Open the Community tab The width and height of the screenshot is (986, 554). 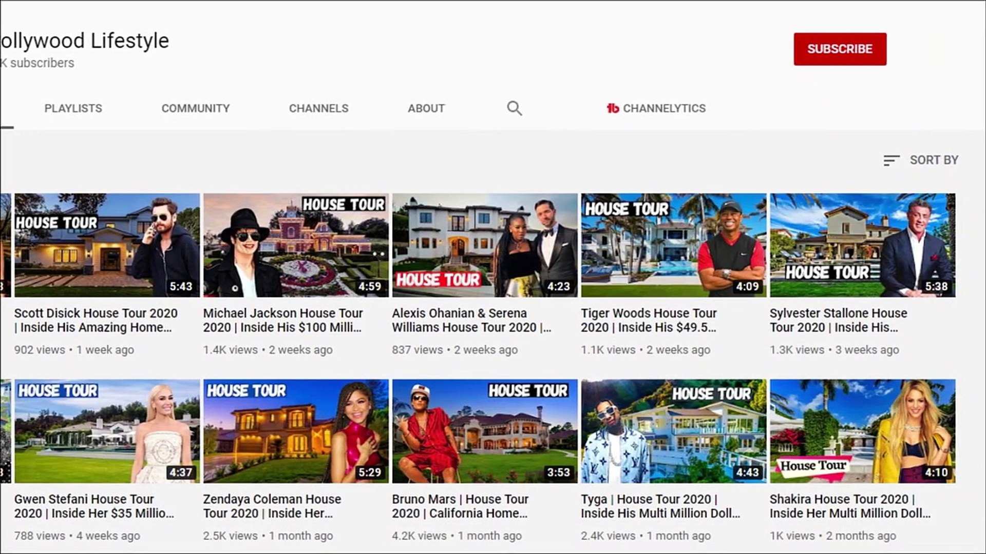click(x=195, y=108)
